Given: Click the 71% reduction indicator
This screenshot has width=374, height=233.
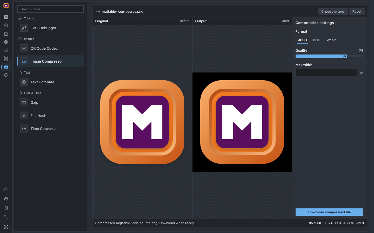Looking at the screenshot, I should click(x=348, y=223).
